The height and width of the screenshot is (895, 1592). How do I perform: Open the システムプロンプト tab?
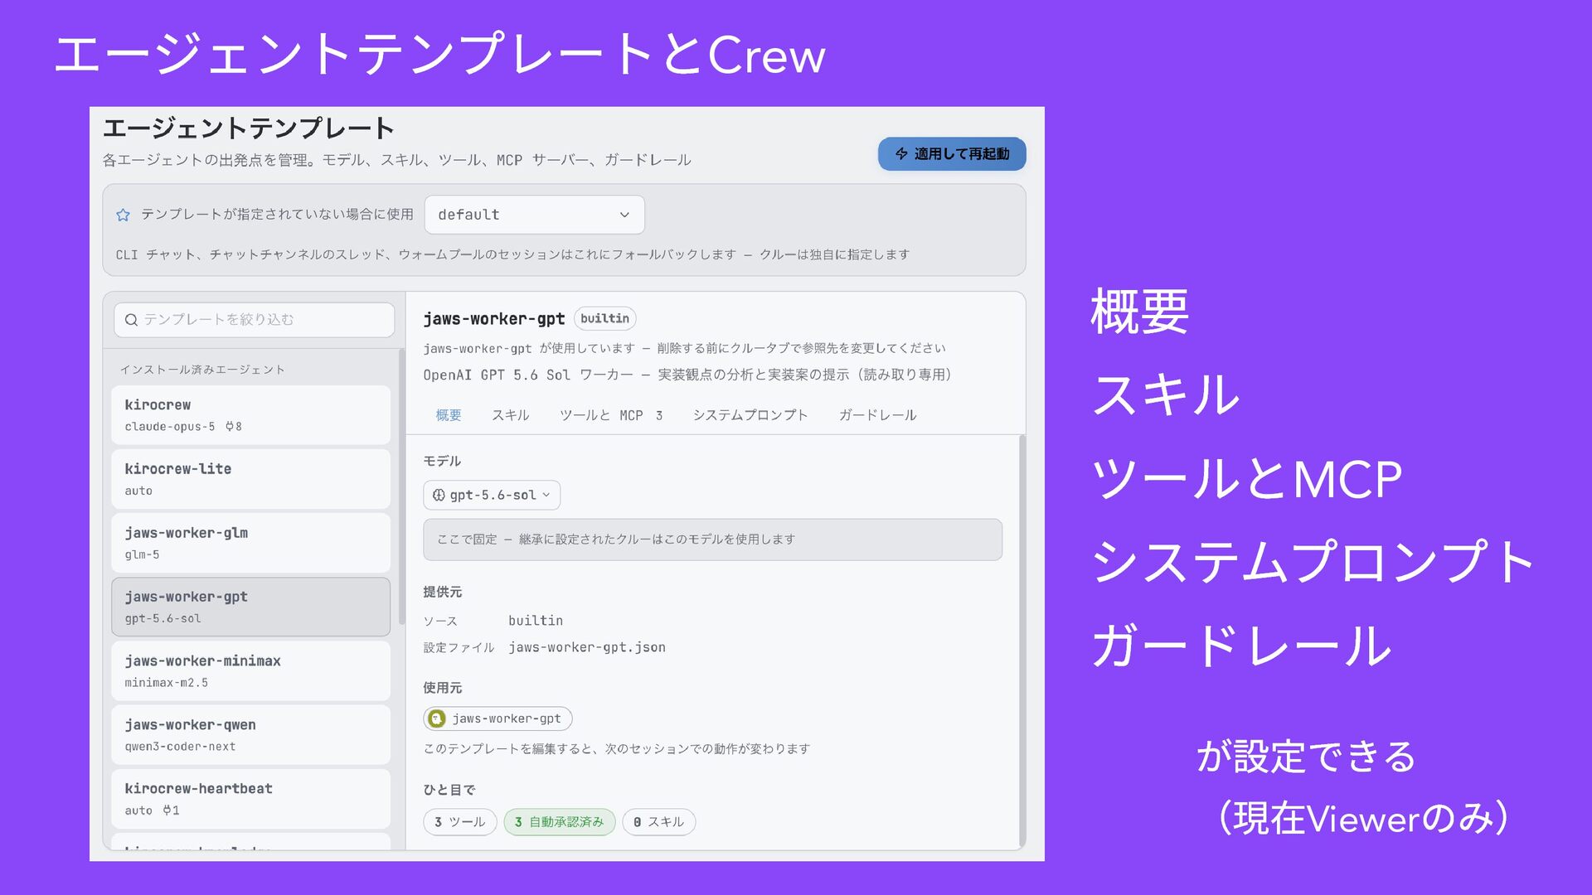pos(750,415)
